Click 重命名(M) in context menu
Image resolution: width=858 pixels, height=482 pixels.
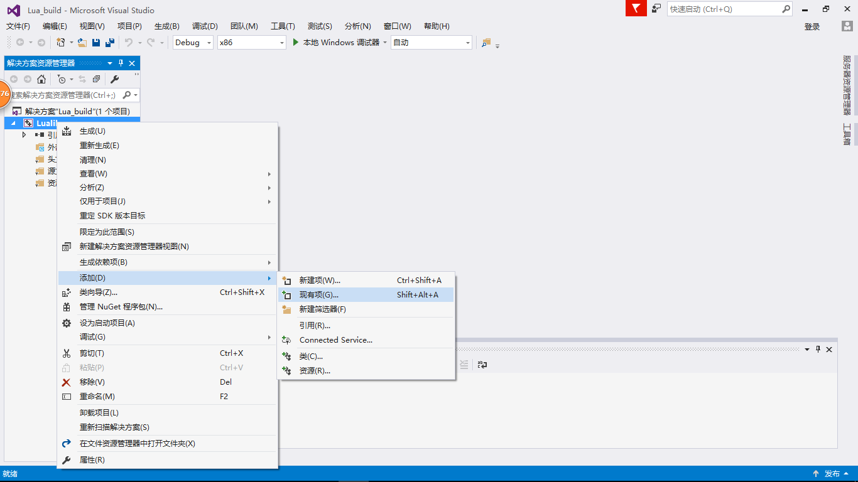point(167,397)
